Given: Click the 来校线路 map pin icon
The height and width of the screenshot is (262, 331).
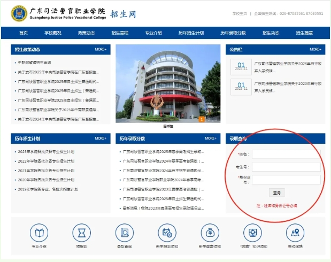Looking at the screenshot, I should (x=295, y=233).
